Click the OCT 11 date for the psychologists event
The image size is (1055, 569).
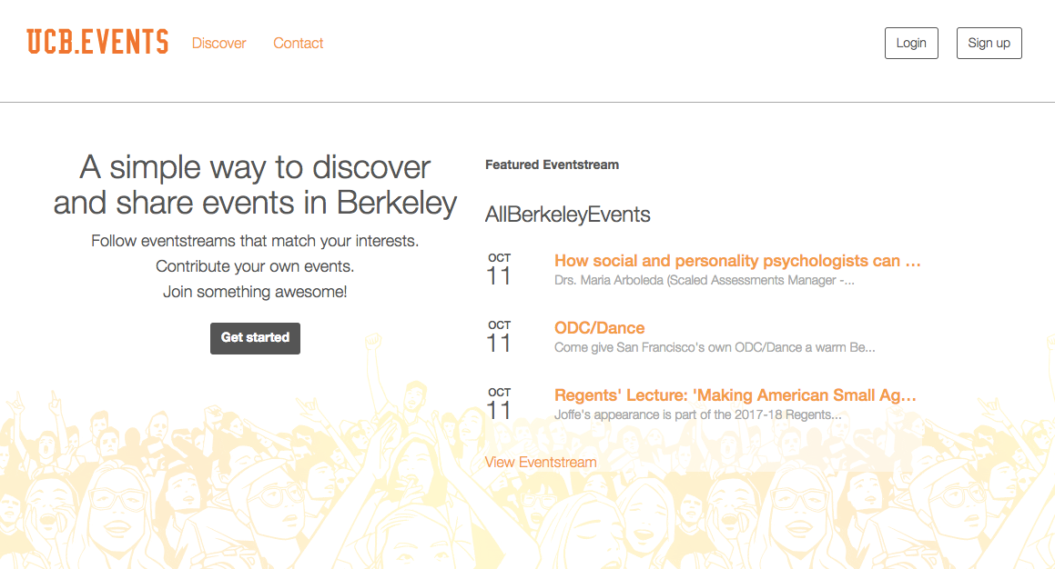[x=498, y=268]
